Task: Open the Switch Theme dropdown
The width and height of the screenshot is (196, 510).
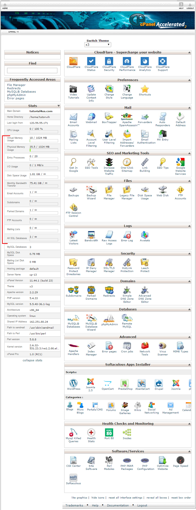Action: 98,45
